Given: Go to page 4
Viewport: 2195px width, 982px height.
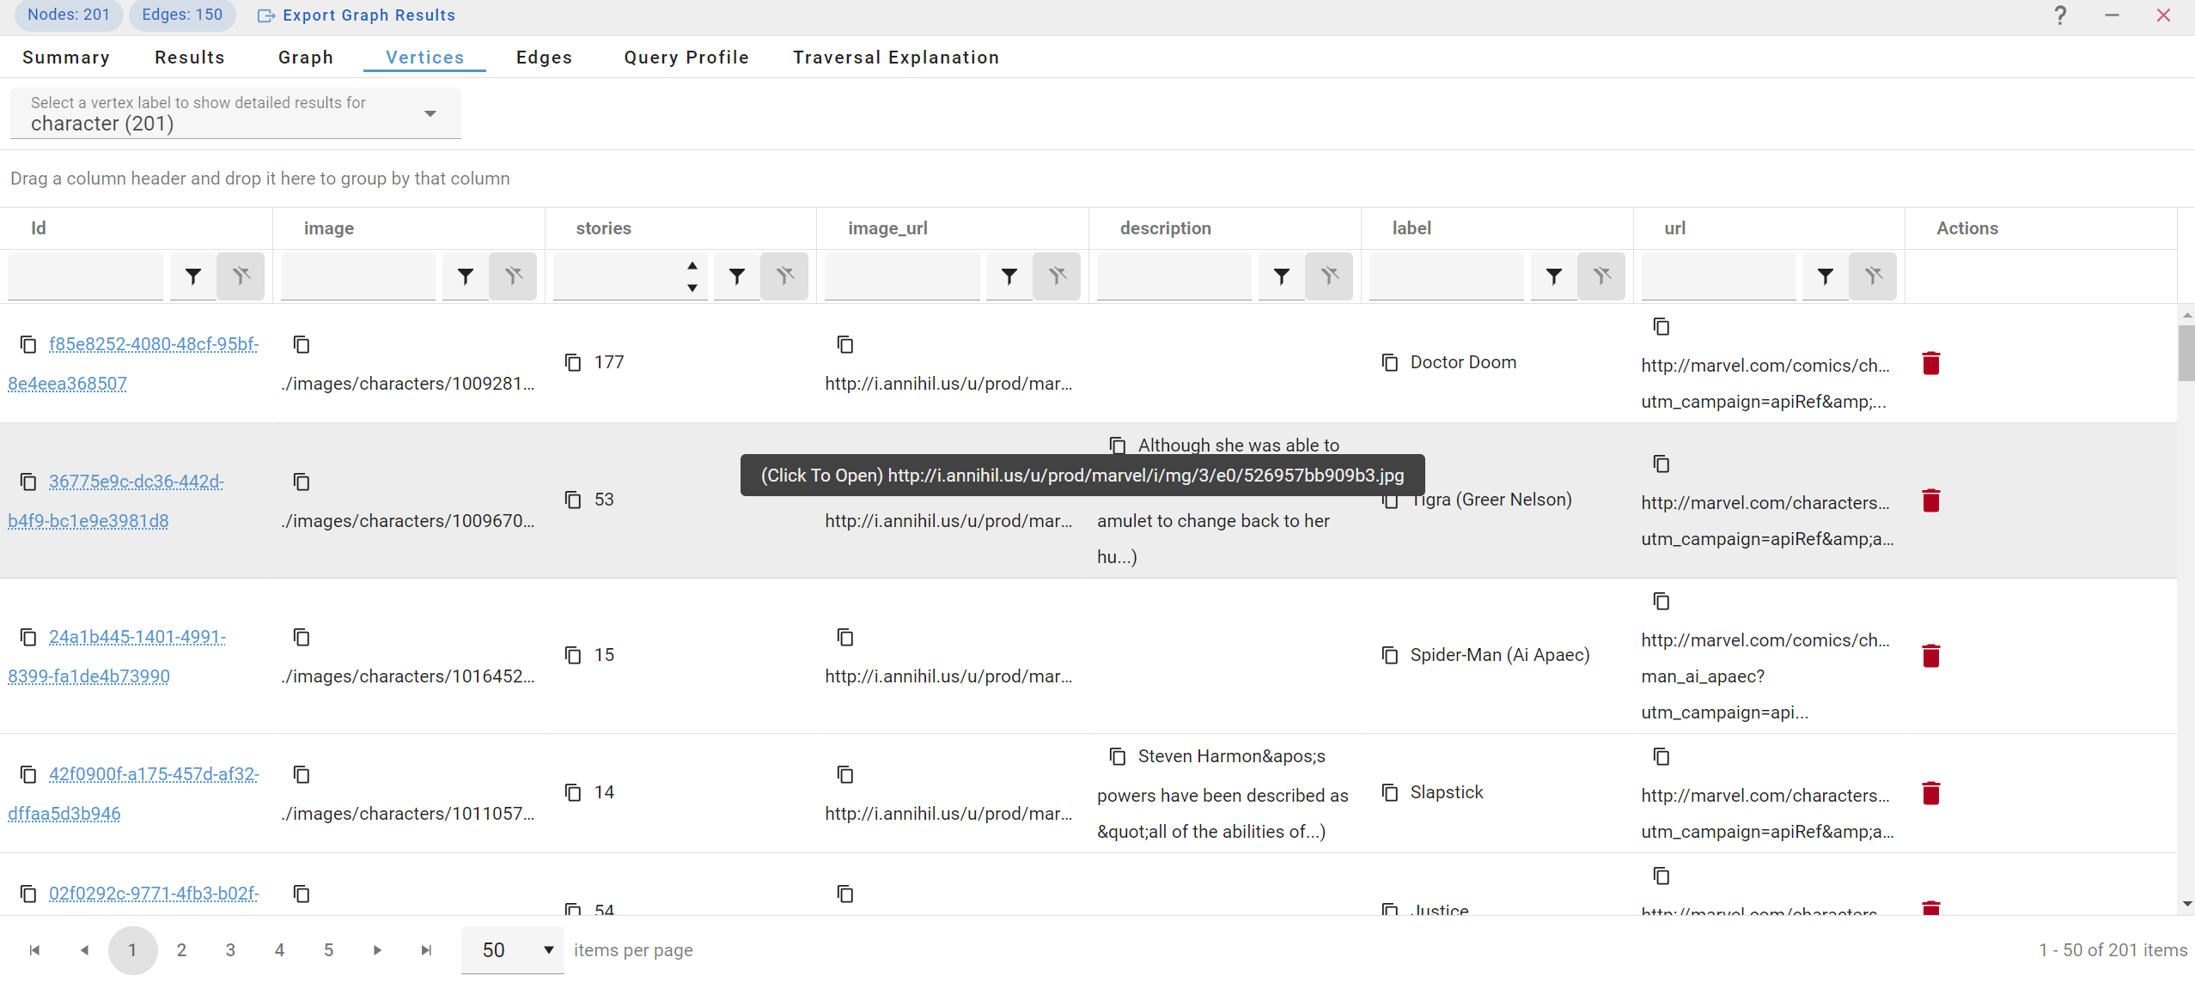Looking at the screenshot, I should click(279, 950).
